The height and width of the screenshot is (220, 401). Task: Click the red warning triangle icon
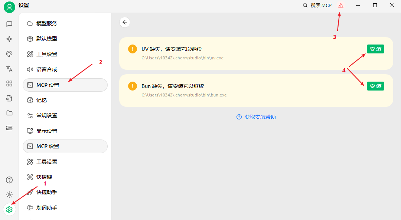340,6
